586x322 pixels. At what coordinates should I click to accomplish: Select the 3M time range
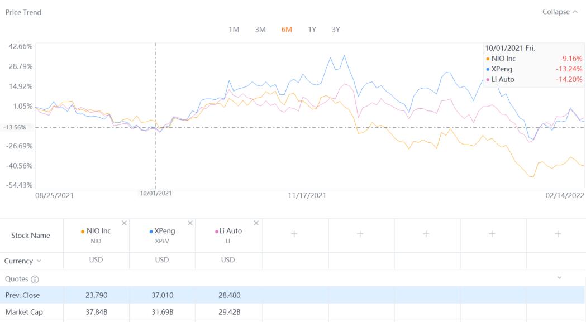tap(260, 30)
